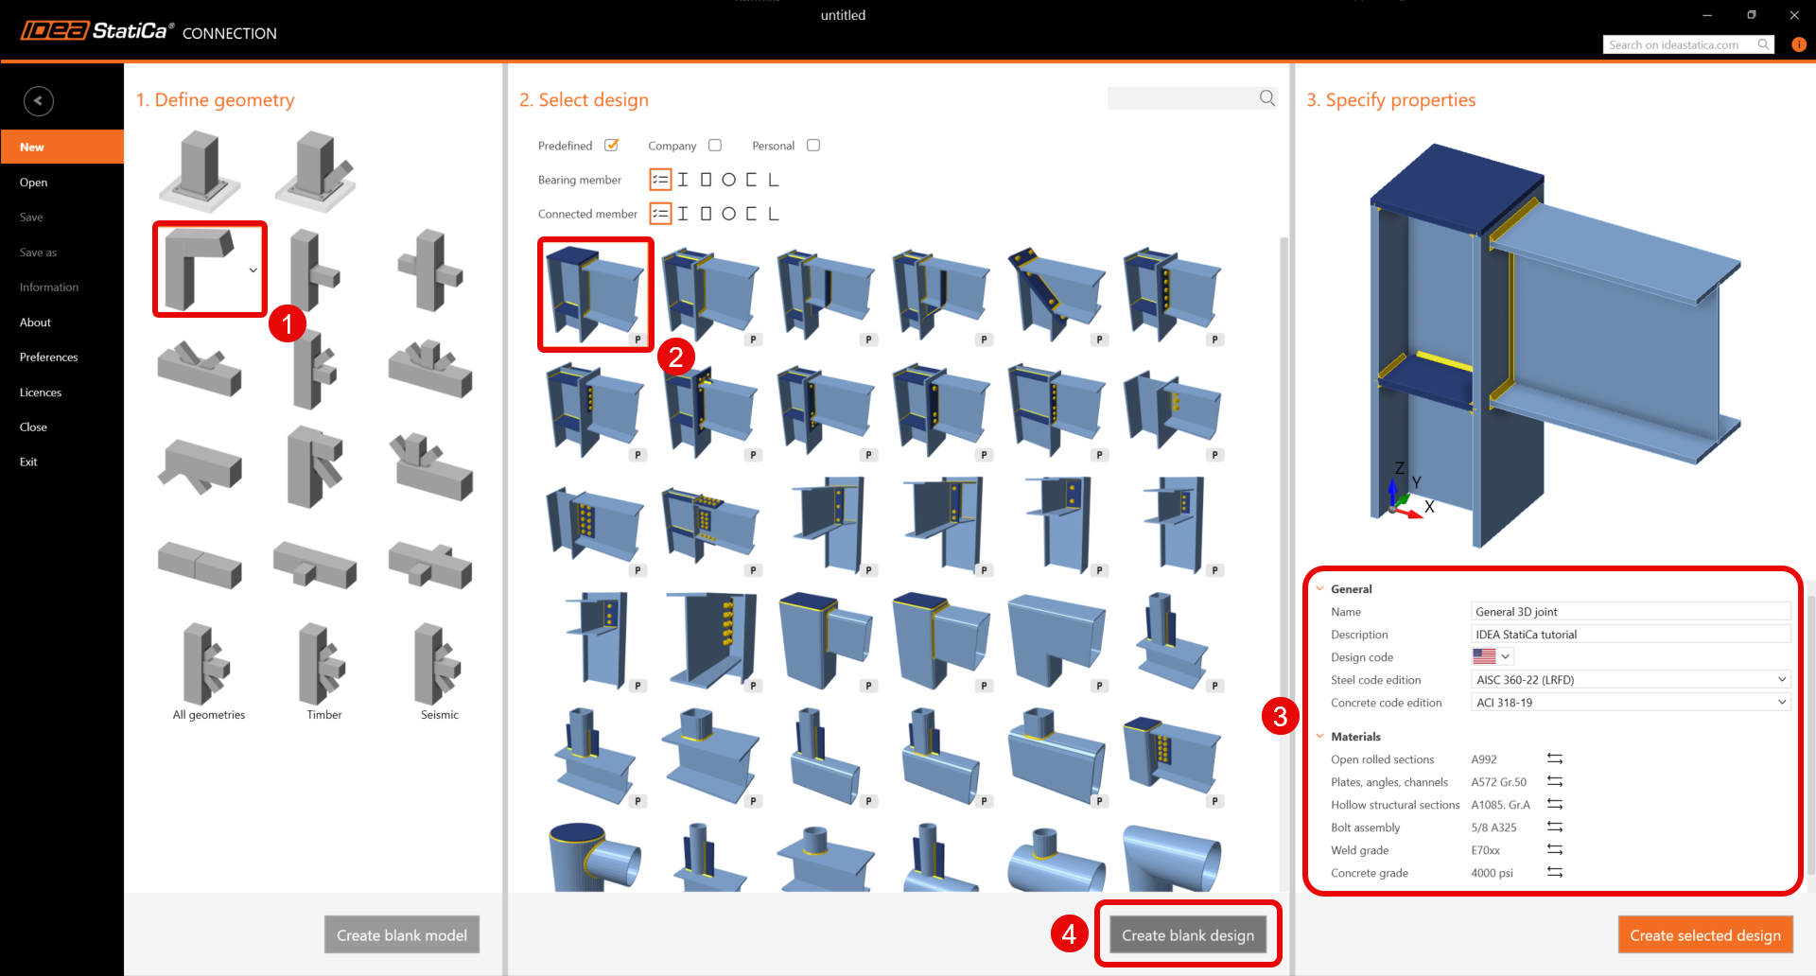Filter Bearing member by channel section

click(751, 180)
